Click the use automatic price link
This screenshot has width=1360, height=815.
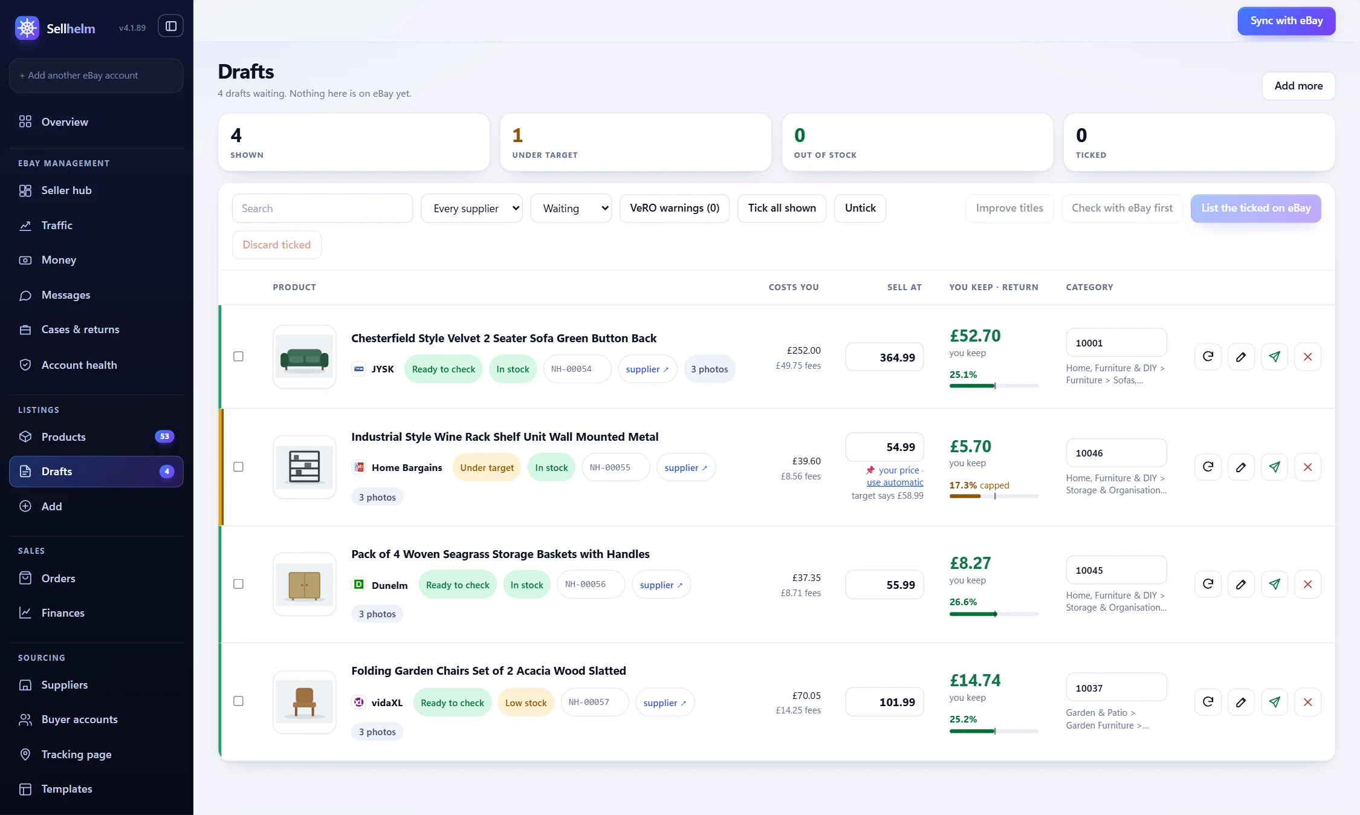pos(895,482)
